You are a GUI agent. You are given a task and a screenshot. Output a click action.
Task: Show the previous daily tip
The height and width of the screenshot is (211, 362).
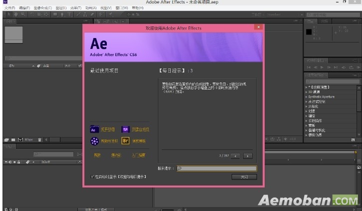235,156
